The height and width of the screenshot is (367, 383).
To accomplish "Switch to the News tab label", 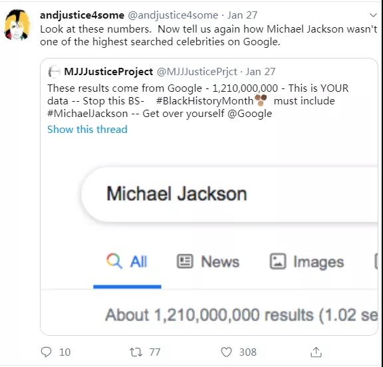I will coord(220,262).
